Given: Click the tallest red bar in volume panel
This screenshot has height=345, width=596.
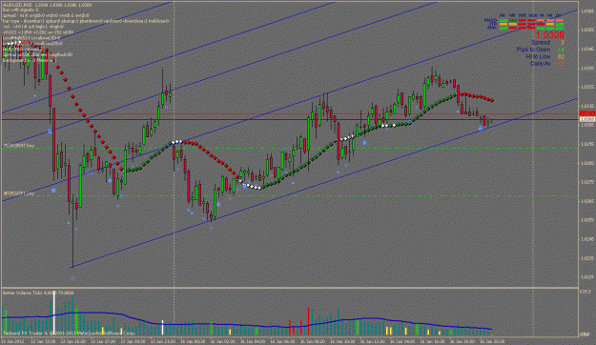Looking at the screenshot, I should (308, 321).
